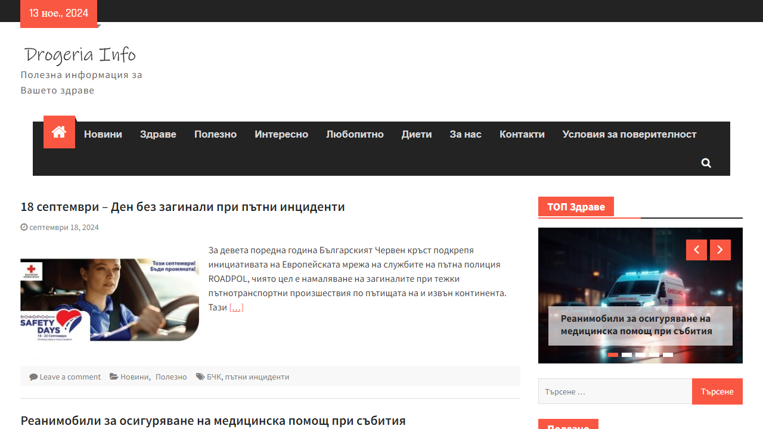
Task: Activate the last slider navigation dot
Action: pos(668,355)
